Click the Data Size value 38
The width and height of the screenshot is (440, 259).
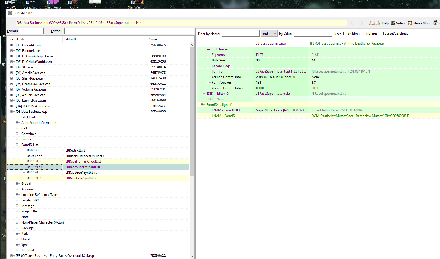tap(258, 60)
